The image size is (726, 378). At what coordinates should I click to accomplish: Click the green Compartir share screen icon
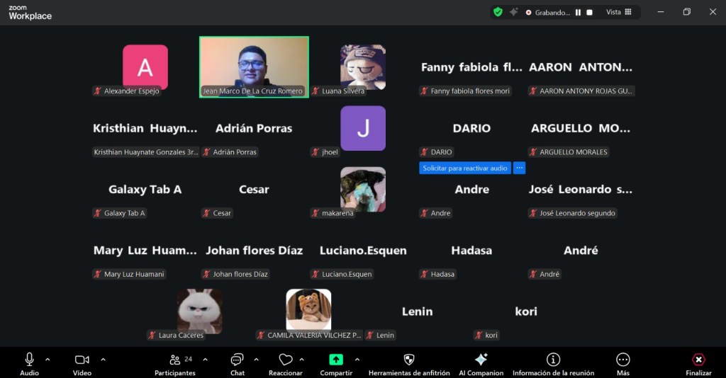tap(336, 360)
